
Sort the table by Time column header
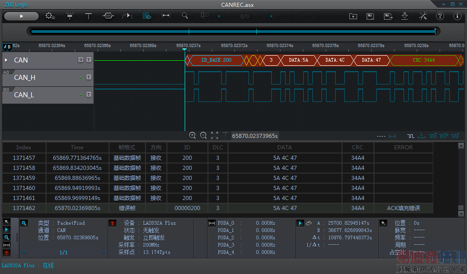77,148
